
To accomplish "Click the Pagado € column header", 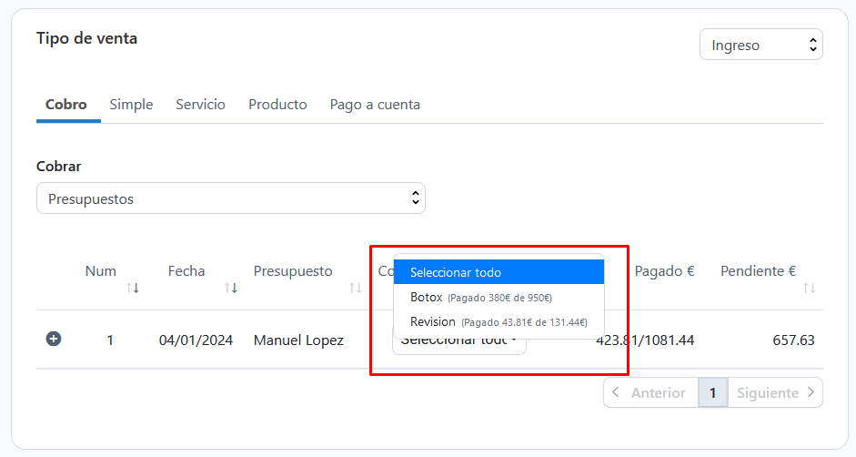I will click(x=664, y=271).
